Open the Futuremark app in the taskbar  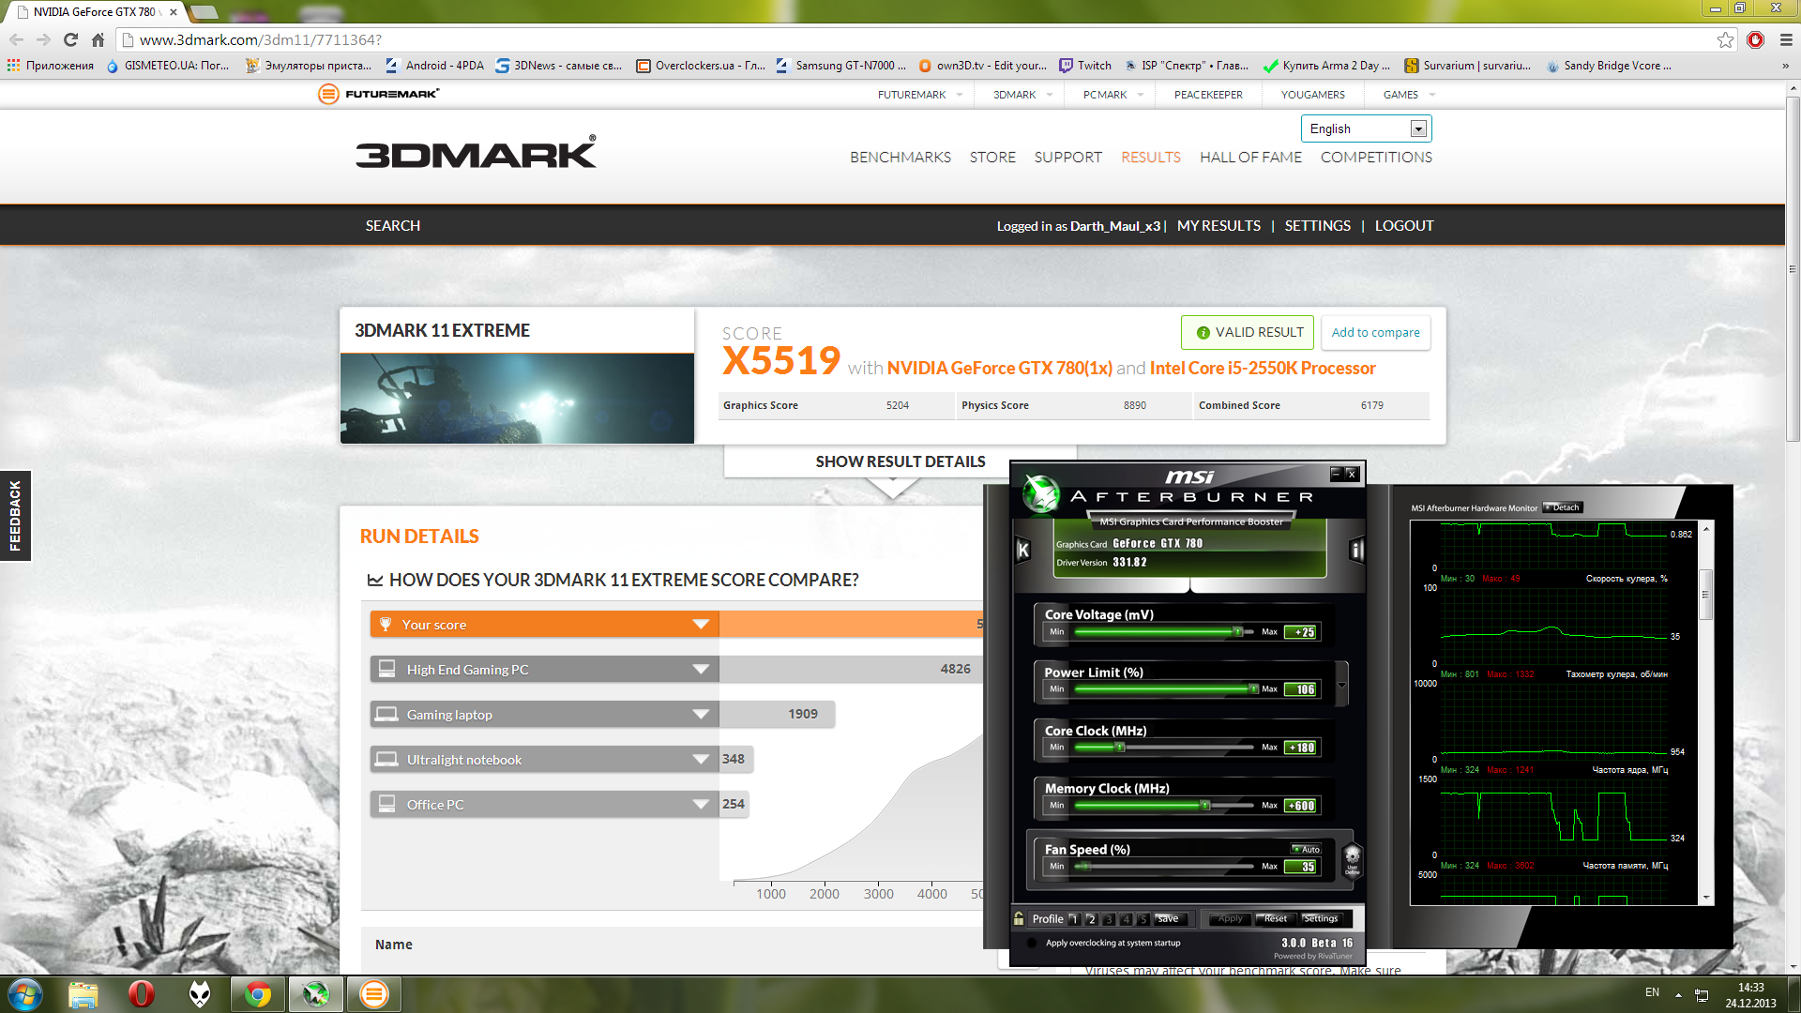click(374, 994)
